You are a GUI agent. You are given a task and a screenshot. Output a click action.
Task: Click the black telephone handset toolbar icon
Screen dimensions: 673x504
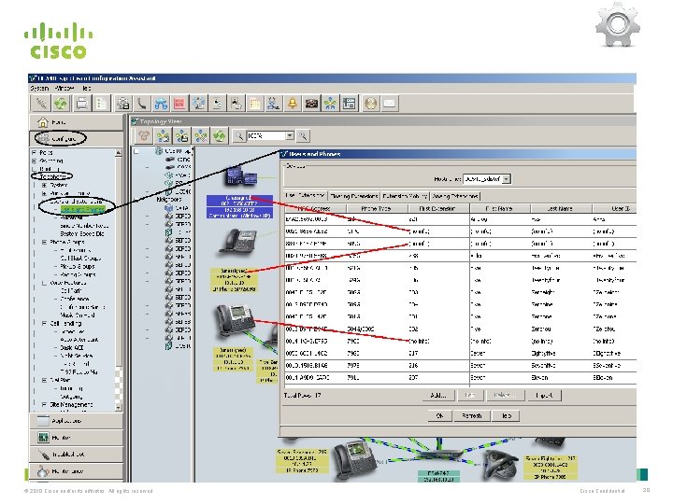[x=142, y=104]
